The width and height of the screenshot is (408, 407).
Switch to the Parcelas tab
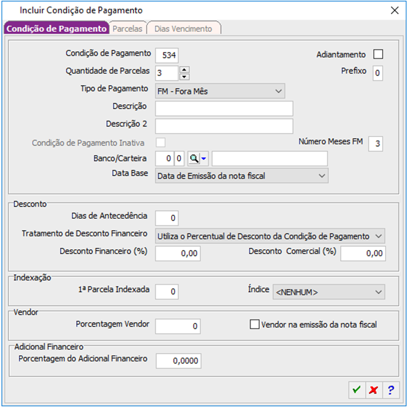[127, 28]
